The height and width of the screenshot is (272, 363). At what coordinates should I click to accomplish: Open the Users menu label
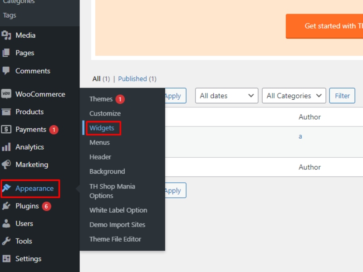tap(25, 223)
